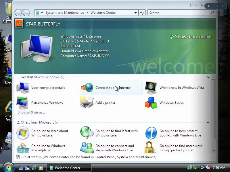Click the Connect to the Internet globe icon

[87, 87]
